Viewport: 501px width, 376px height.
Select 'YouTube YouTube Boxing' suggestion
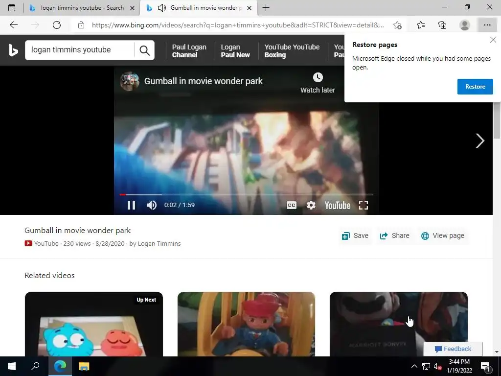tap(292, 51)
